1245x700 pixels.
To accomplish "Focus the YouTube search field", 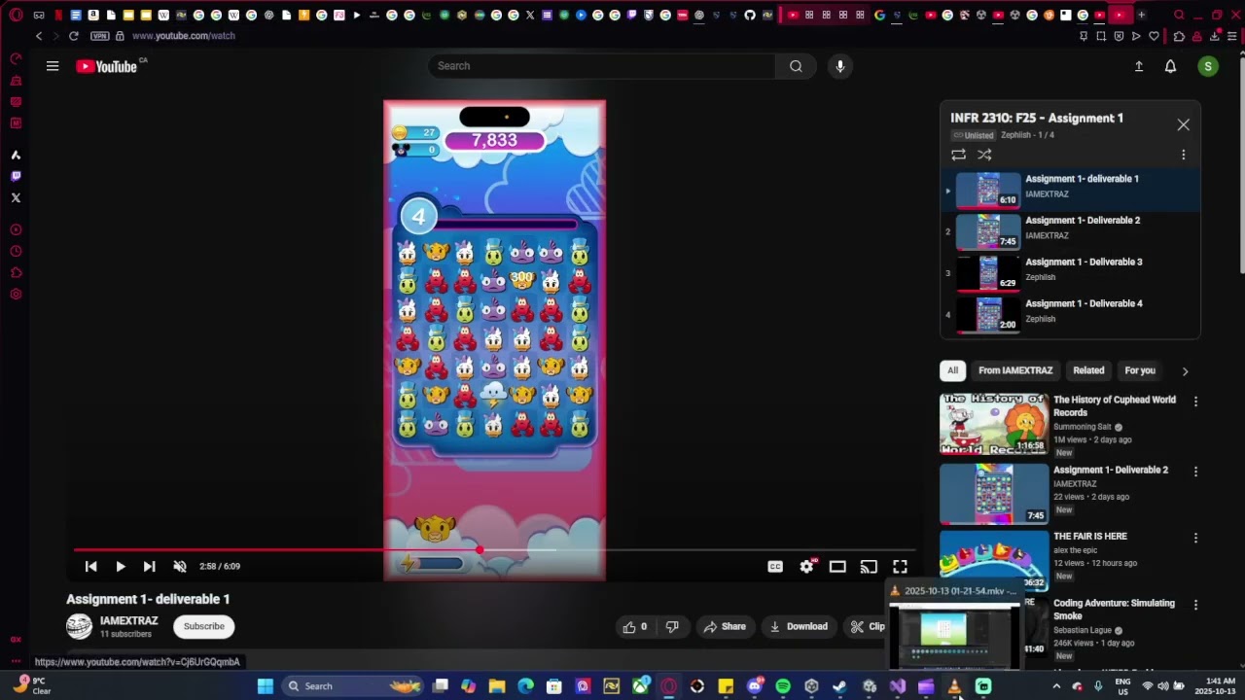I will 601,66.
